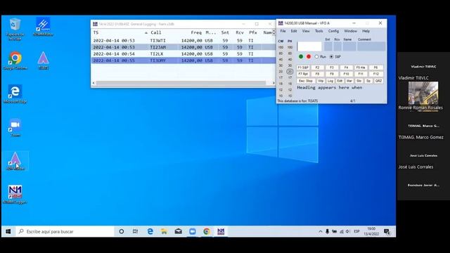
Task: Click the red indicator in N1MM entry window
Action: point(309,56)
